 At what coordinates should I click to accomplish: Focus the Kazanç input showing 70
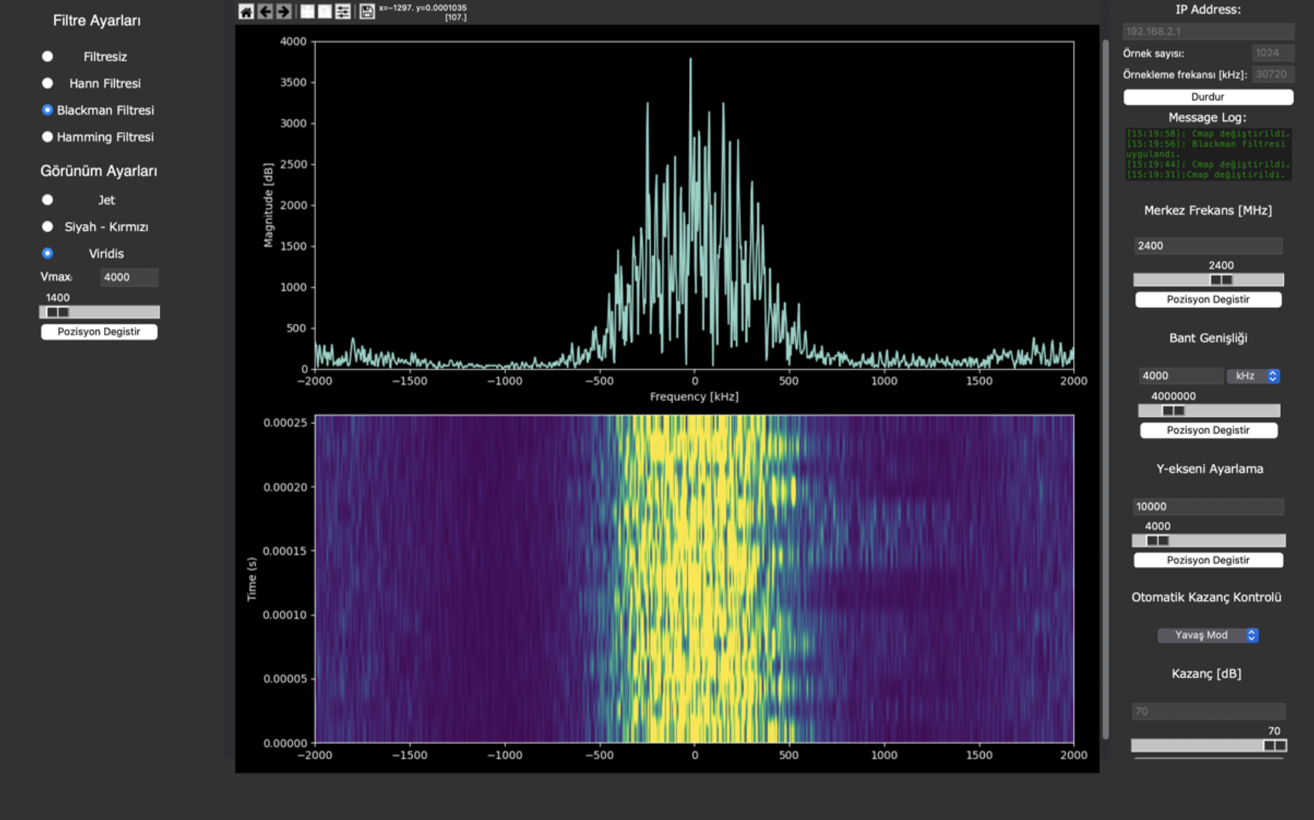tap(1208, 711)
